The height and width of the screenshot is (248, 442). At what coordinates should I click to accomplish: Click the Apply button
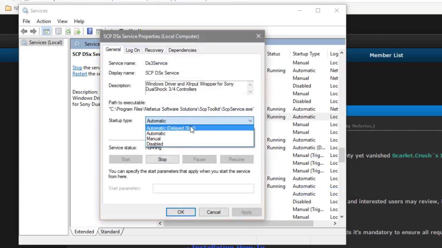(x=247, y=212)
